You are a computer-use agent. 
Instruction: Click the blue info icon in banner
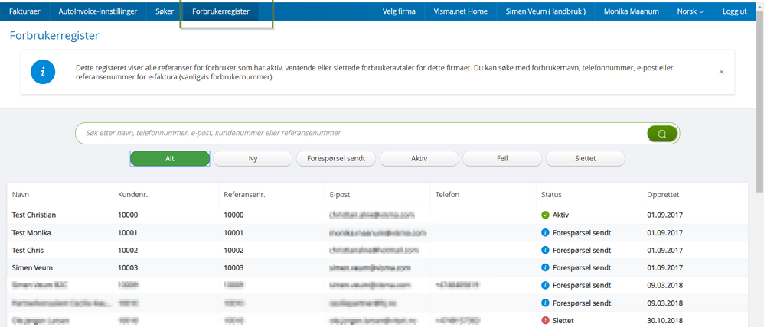[x=43, y=72]
